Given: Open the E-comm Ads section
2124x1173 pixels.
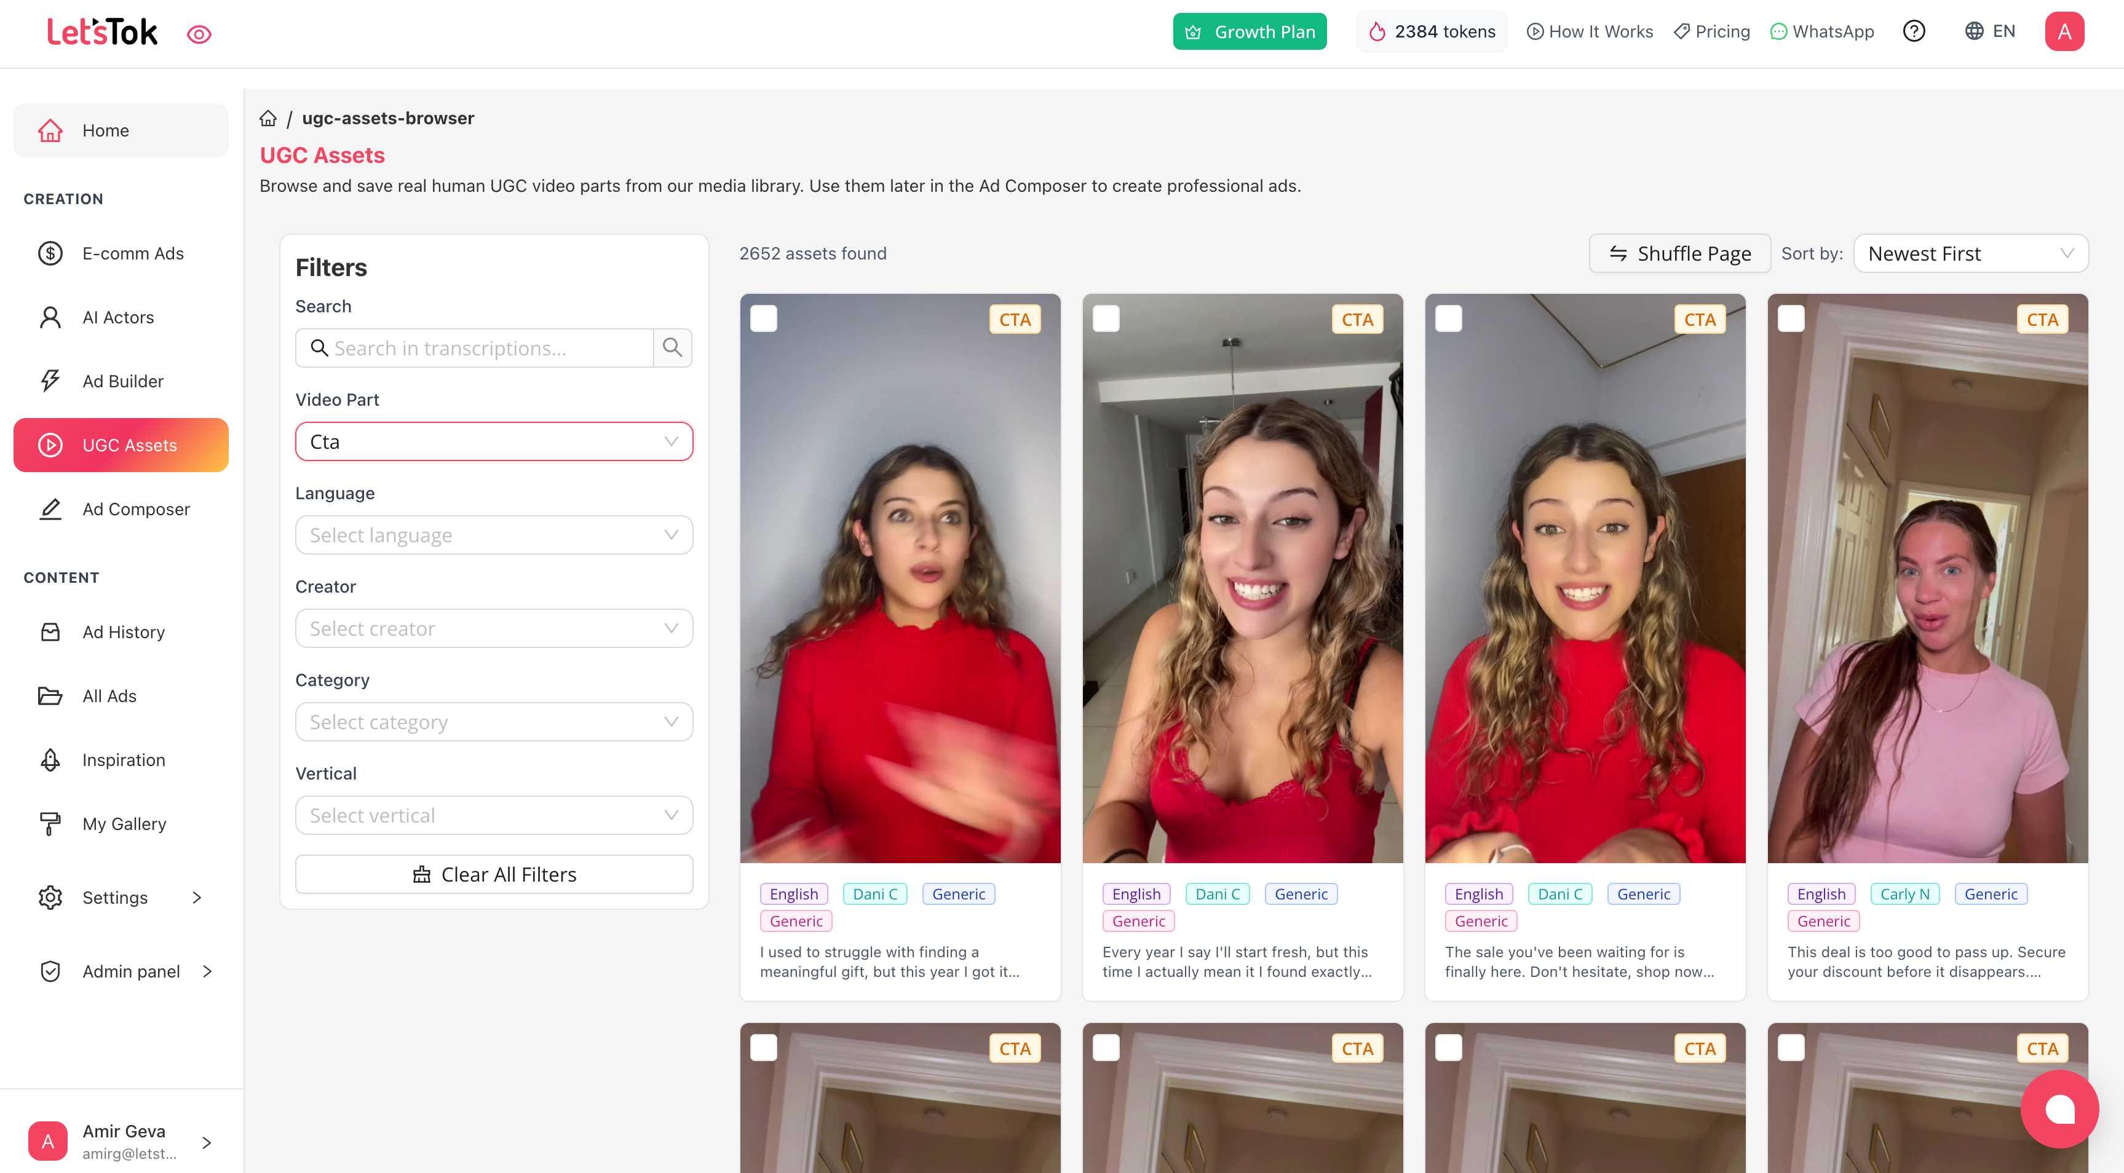Looking at the screenshot, I should pyautogui.click(x=133, y=253).
